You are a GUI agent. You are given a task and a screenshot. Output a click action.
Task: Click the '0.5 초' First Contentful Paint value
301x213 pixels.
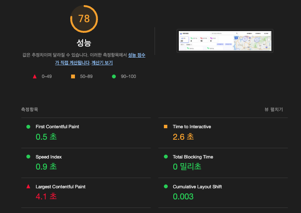pyautogui.click(x=46, y=137)
